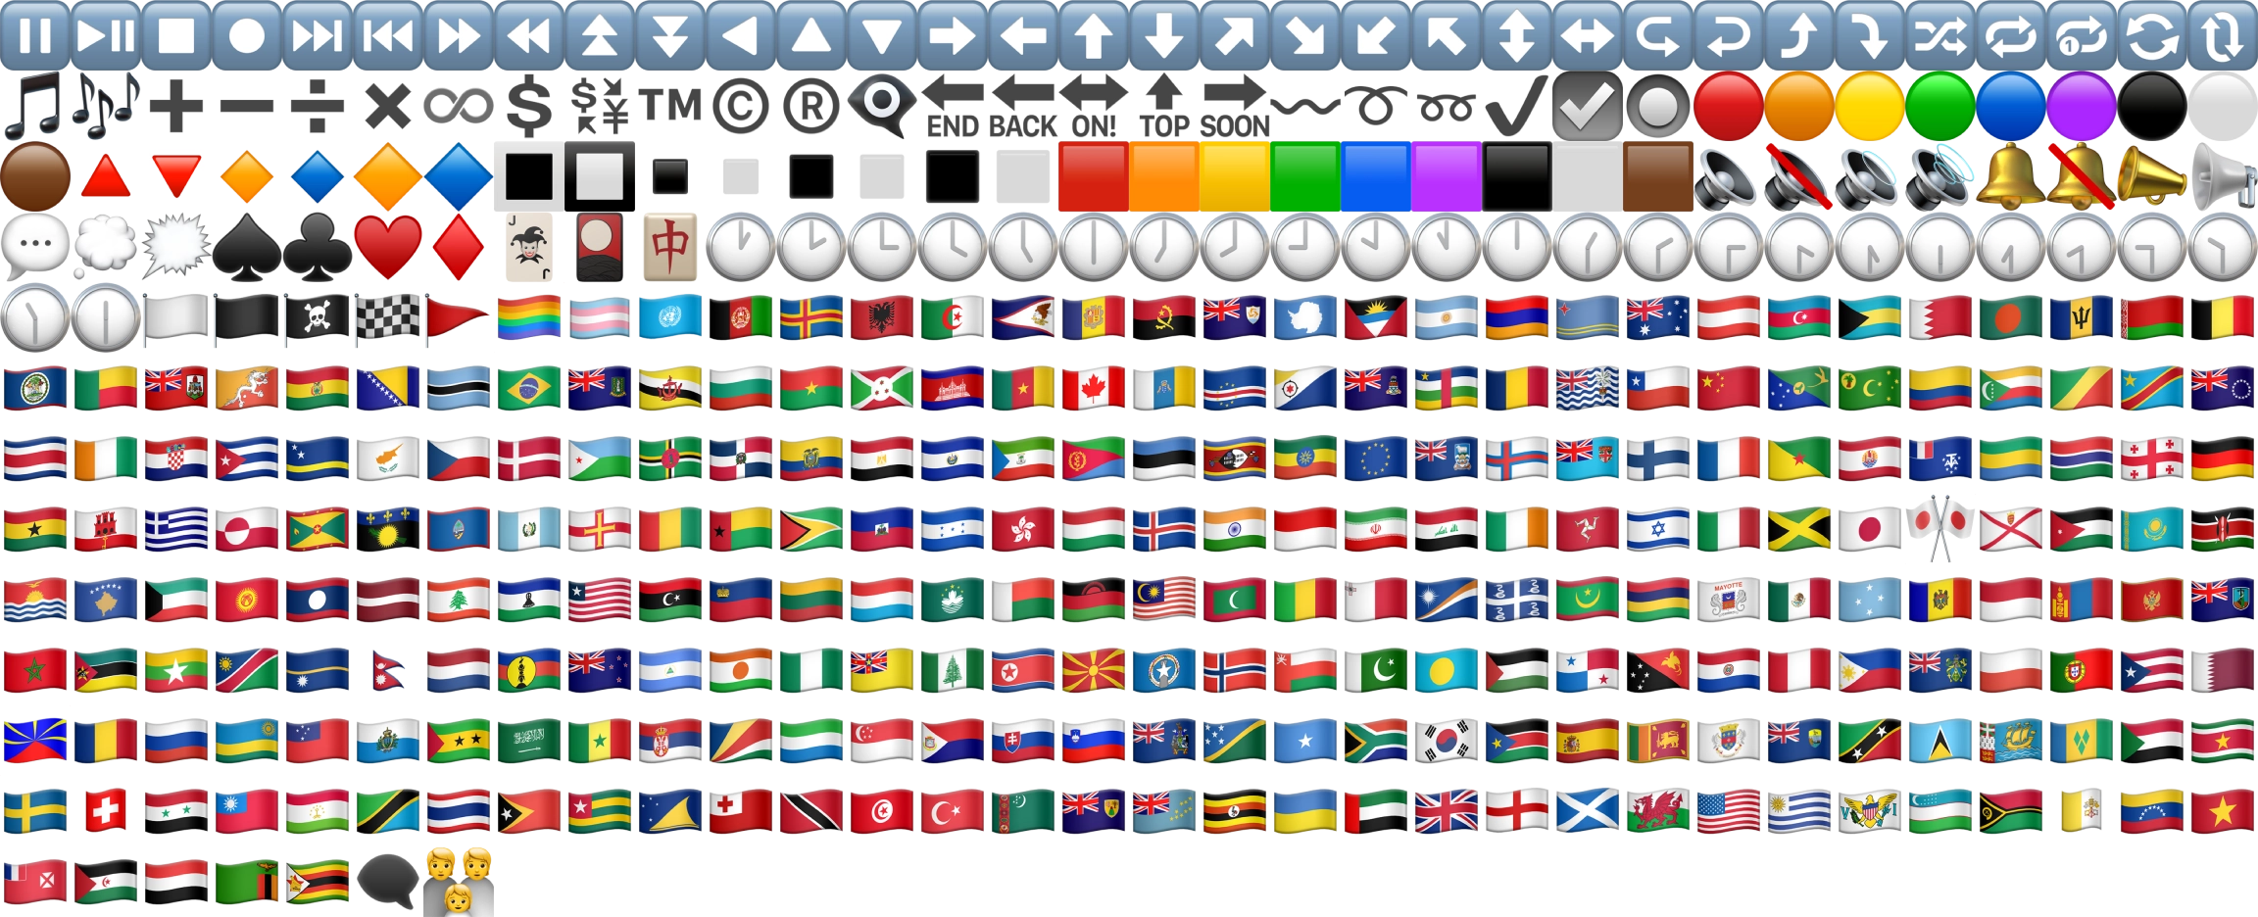Select the bell with slash emoji

pos(2082,176)
